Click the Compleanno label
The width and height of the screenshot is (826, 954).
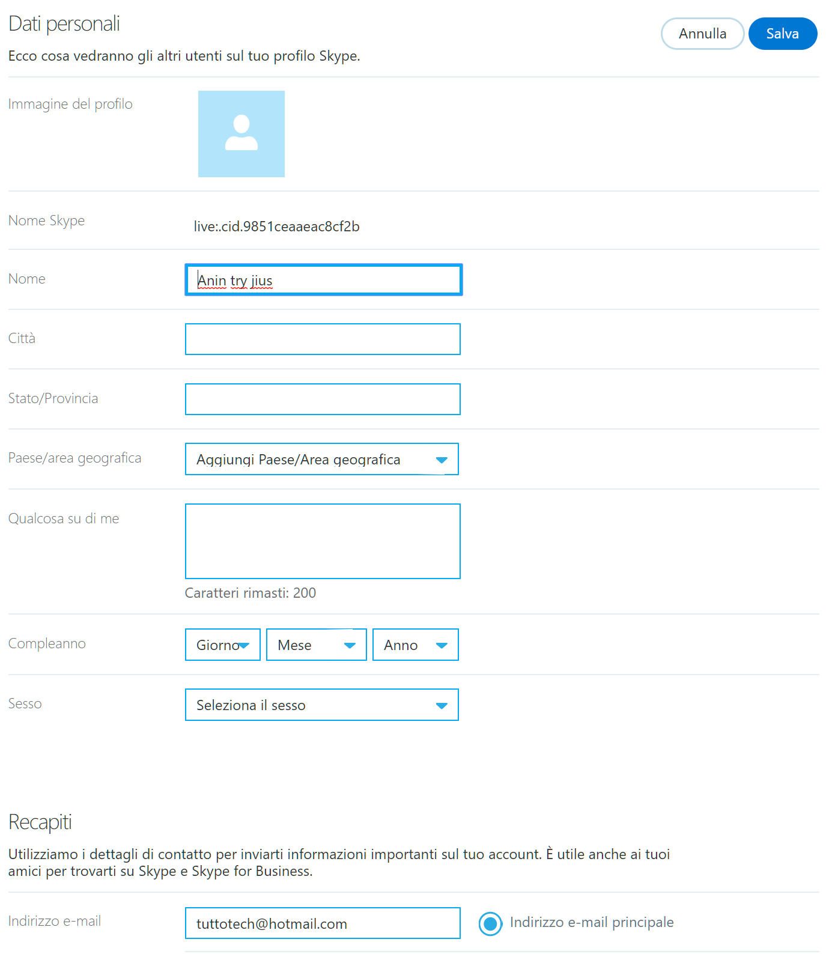click(47, 643)
